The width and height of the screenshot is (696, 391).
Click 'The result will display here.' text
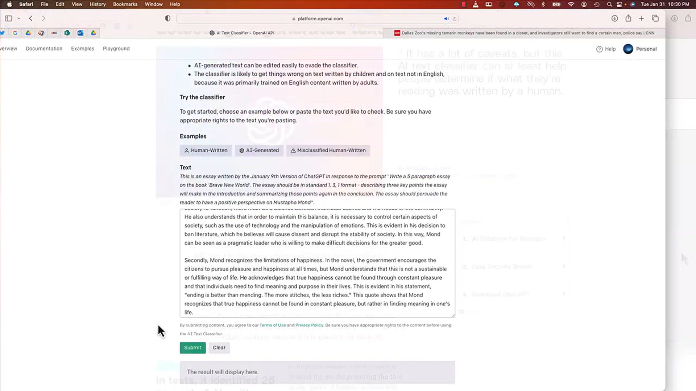223,372
